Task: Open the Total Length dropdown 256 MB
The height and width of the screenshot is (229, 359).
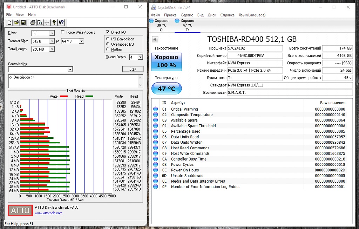Action: click(52, 49)
